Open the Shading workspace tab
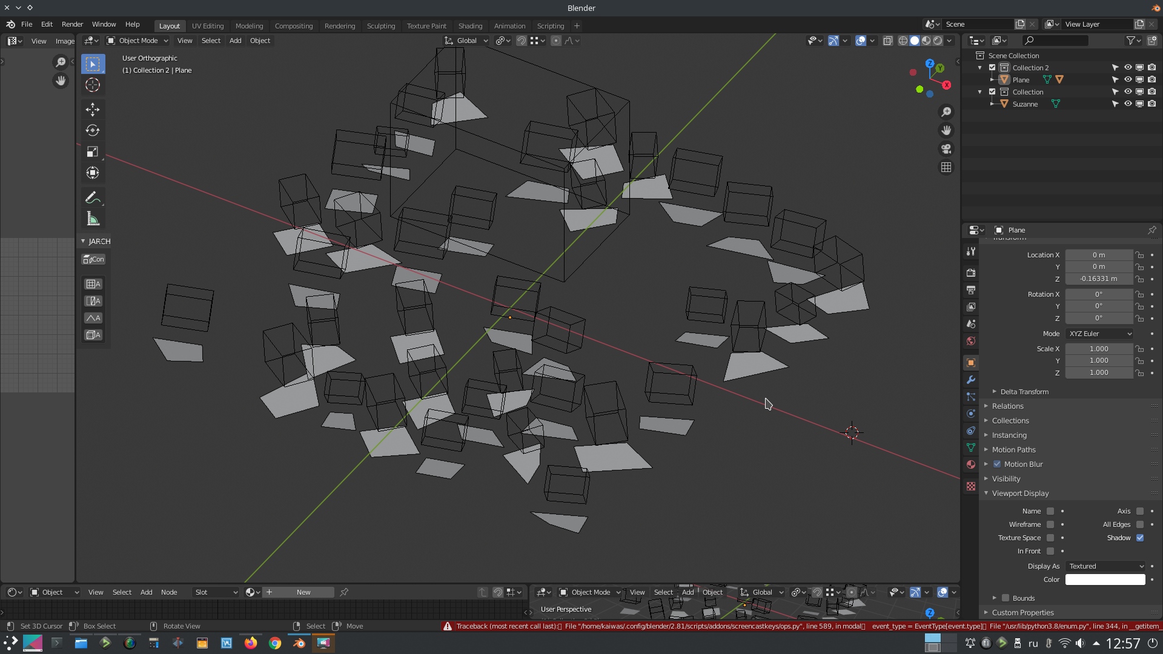This screenshot has height=654, width=1163. (471, 25)
